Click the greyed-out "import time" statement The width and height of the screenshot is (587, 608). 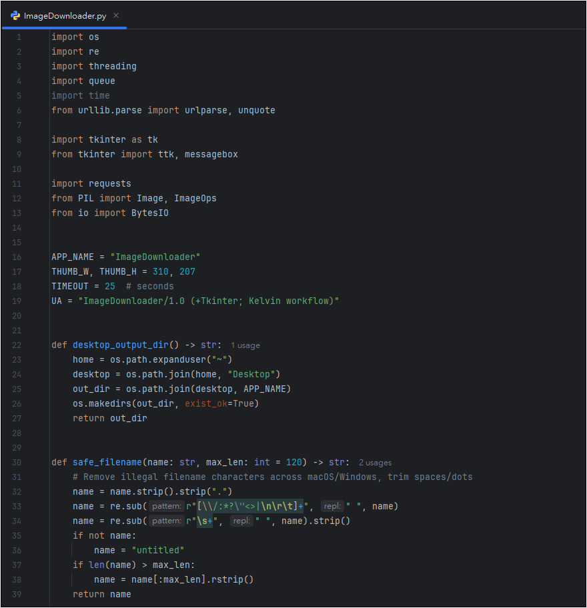(x=81, y=96)
